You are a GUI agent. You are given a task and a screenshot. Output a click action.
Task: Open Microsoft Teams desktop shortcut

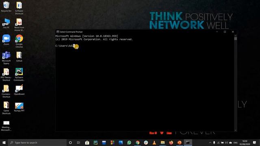tap(6, 58)
